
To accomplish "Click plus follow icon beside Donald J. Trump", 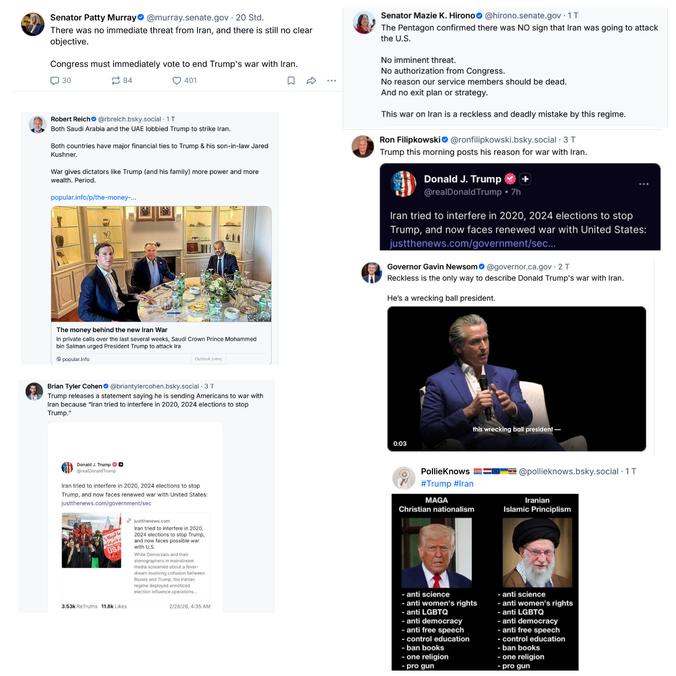I will coord(525,179).
